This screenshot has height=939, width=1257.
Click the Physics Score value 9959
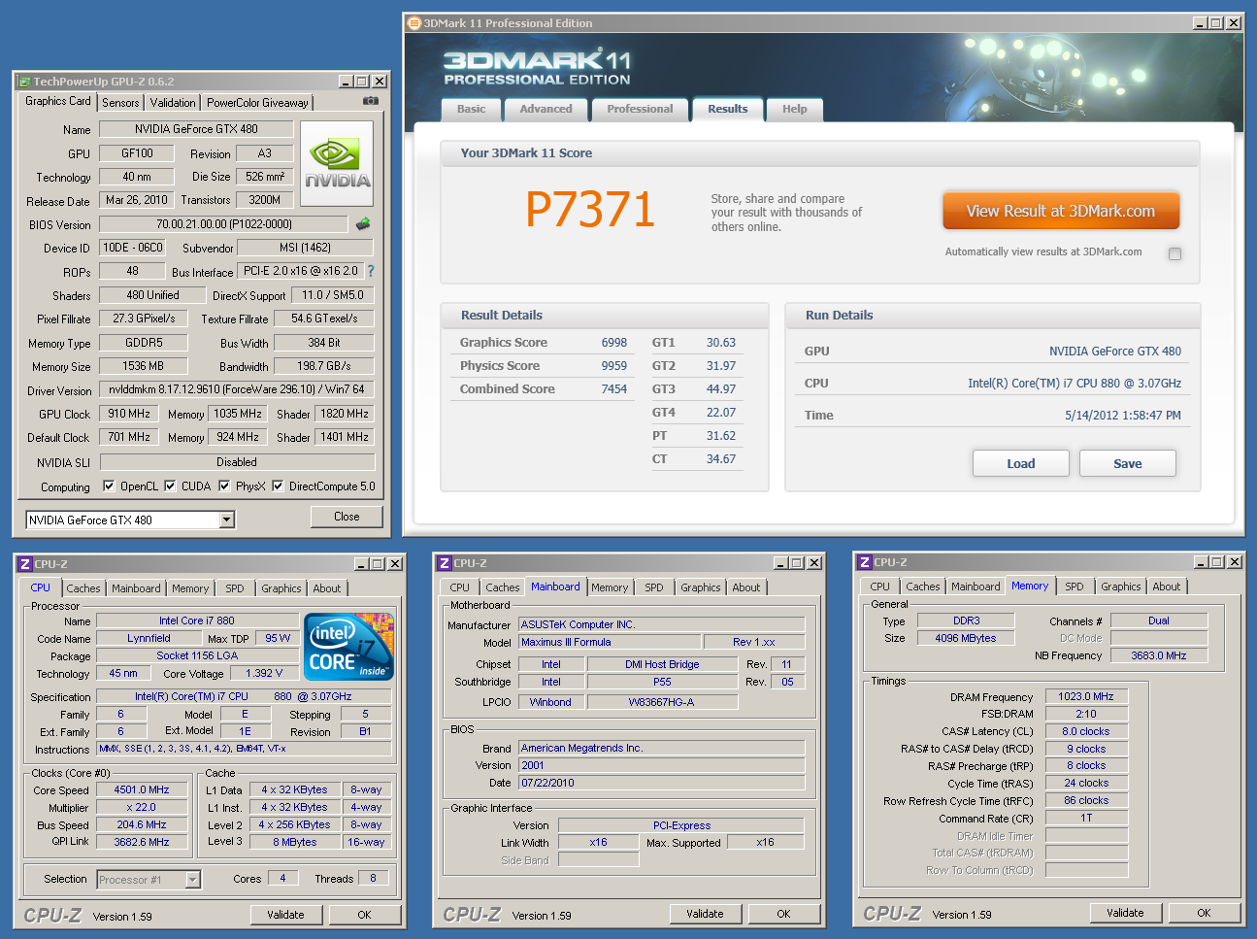click(614, 366)
